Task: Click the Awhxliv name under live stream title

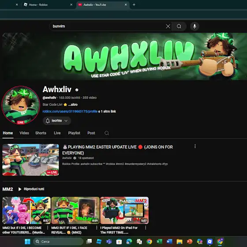Action: pyautogui.click(x=67, y=158)
